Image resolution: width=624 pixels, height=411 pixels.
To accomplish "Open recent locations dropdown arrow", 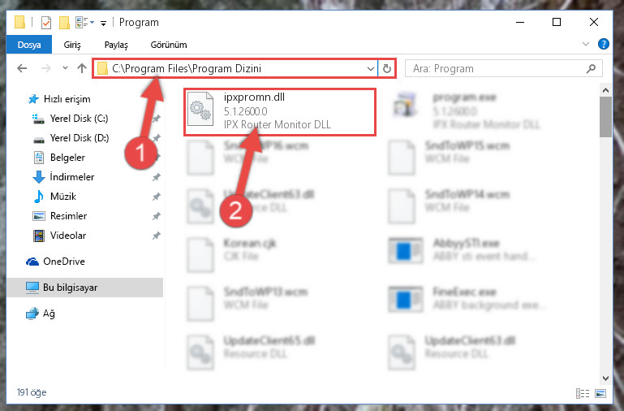I will (x=65, y=68).
